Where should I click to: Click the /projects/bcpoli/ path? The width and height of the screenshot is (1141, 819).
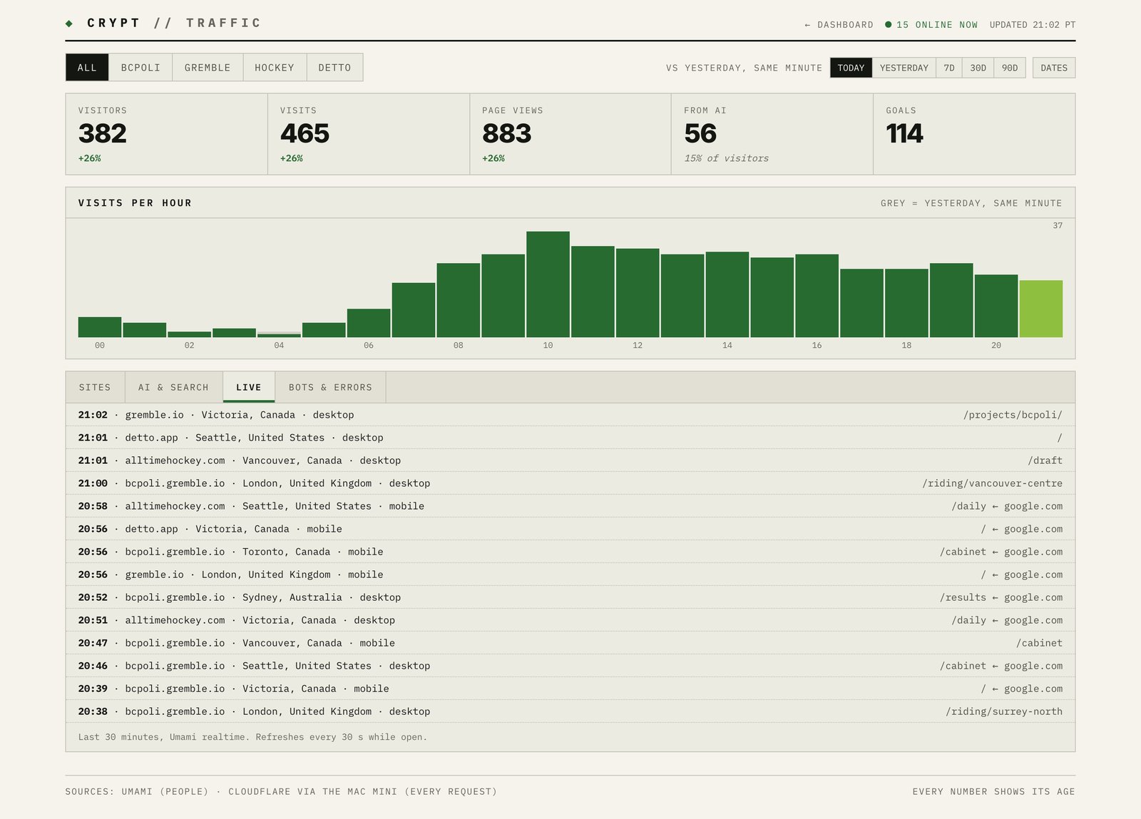1013,415
